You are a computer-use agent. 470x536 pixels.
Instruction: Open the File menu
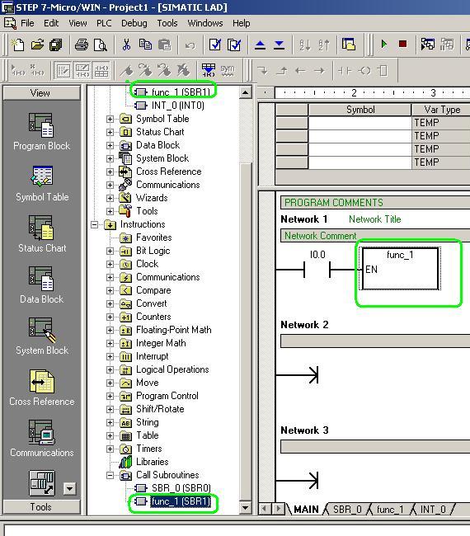point(27,23)
